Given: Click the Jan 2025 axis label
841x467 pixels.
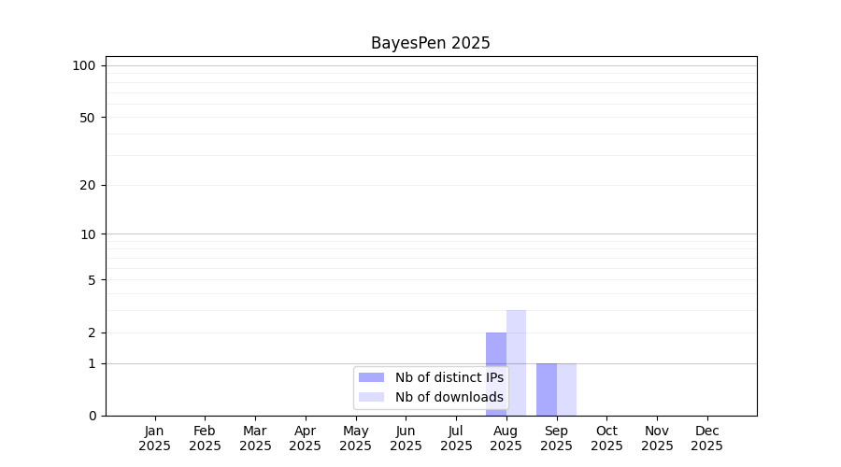Looking at the screenshot, I should click(154, 438).
